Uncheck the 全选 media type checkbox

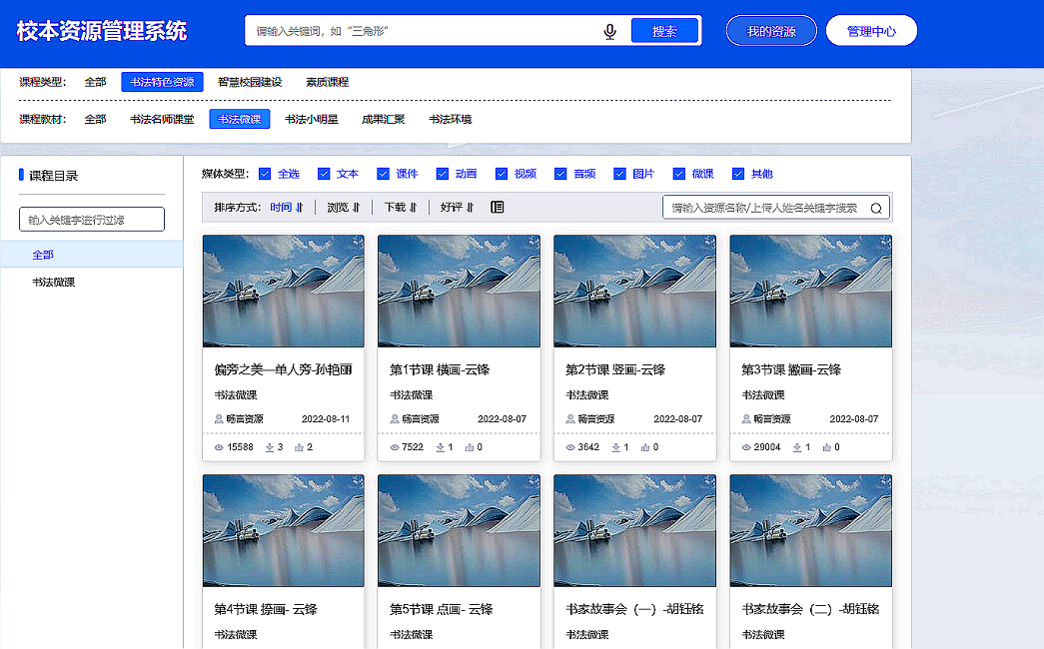265,174
